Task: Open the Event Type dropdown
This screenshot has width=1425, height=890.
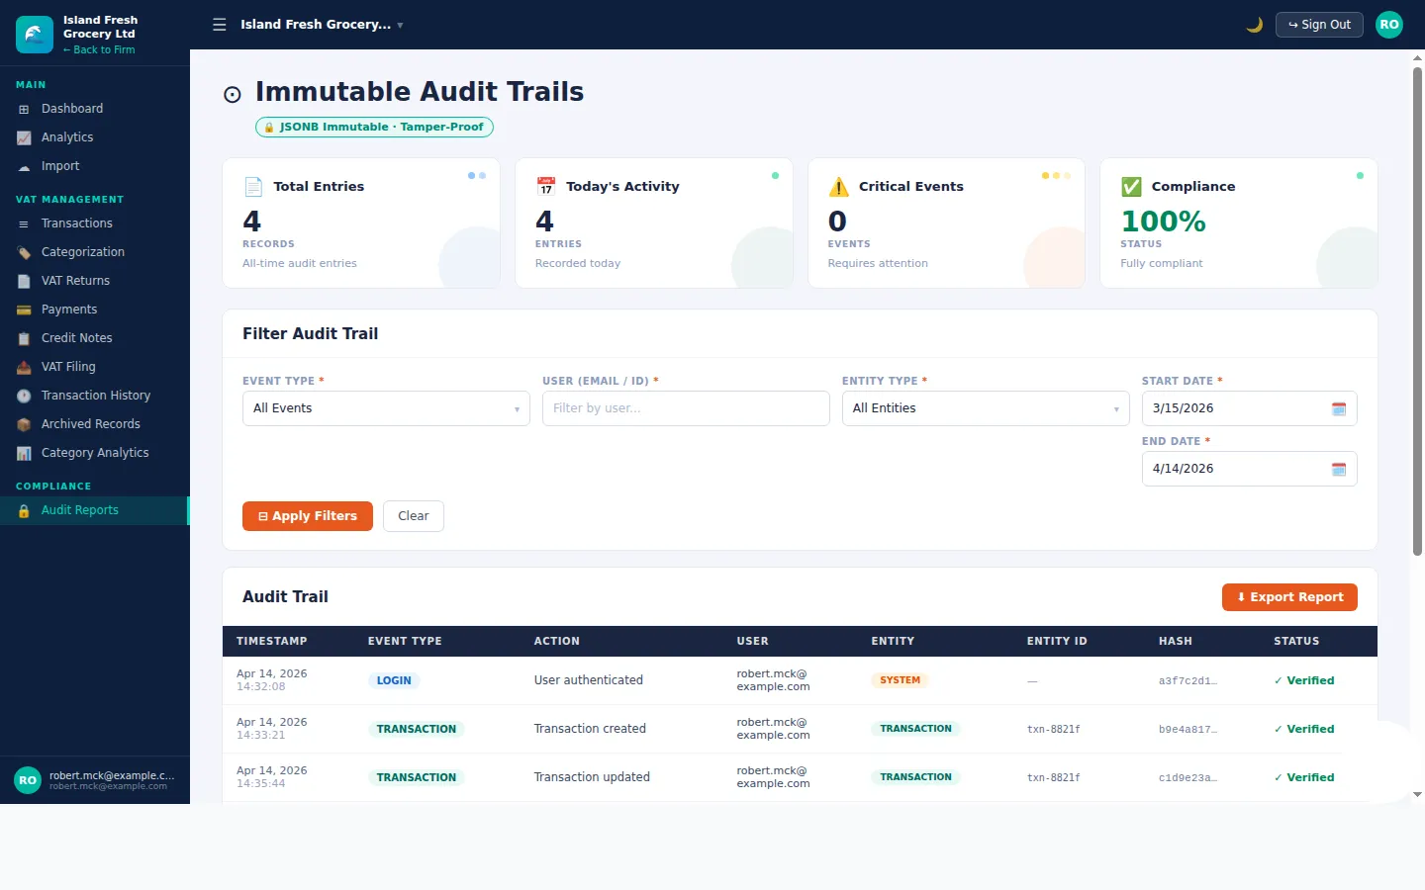Action: click(386, 408)
